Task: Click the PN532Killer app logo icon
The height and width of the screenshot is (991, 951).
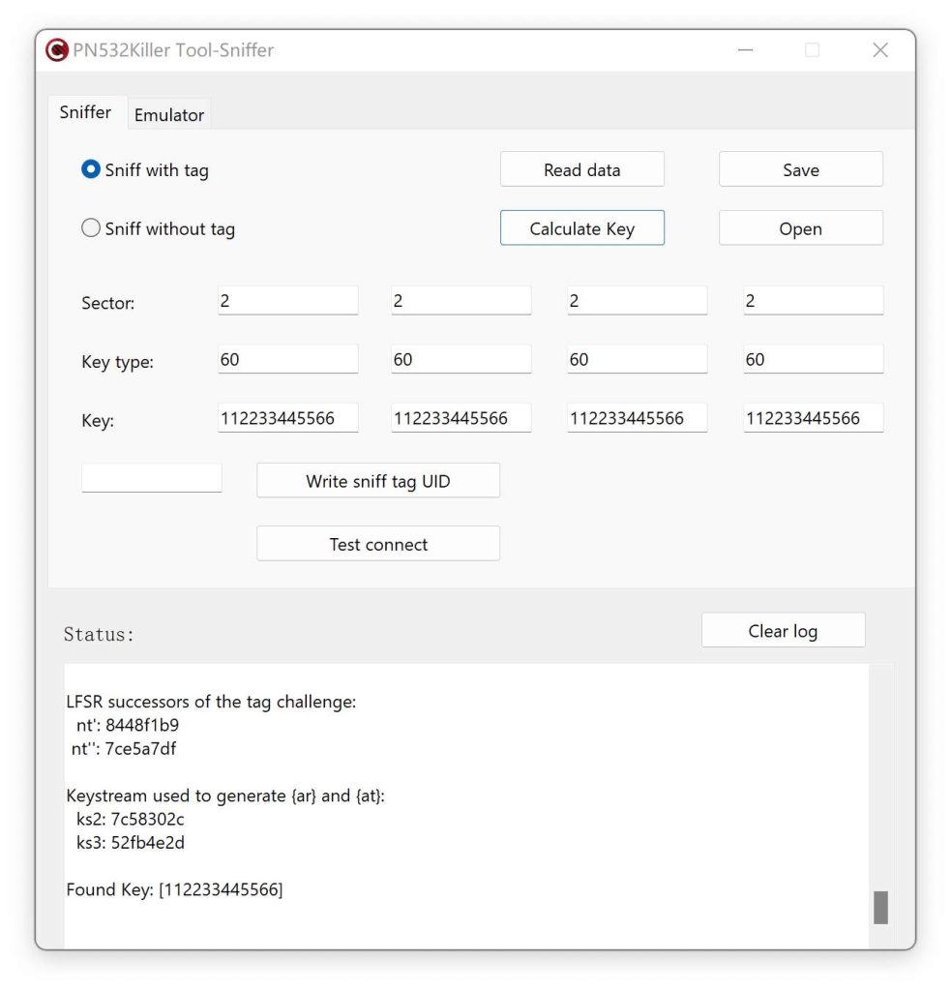Action: (x=57, y=50)
